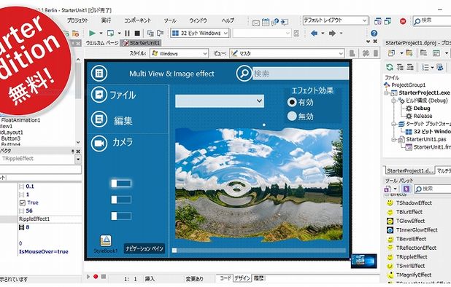
Task: Switch to the デザイン tab
Action: (x=242, y=278)
